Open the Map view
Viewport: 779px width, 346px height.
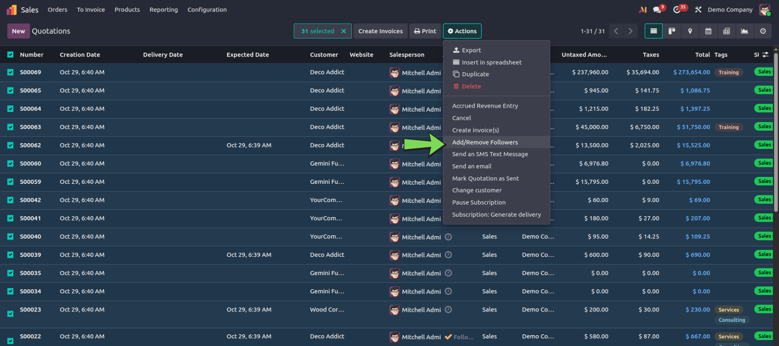click(690, 31)
